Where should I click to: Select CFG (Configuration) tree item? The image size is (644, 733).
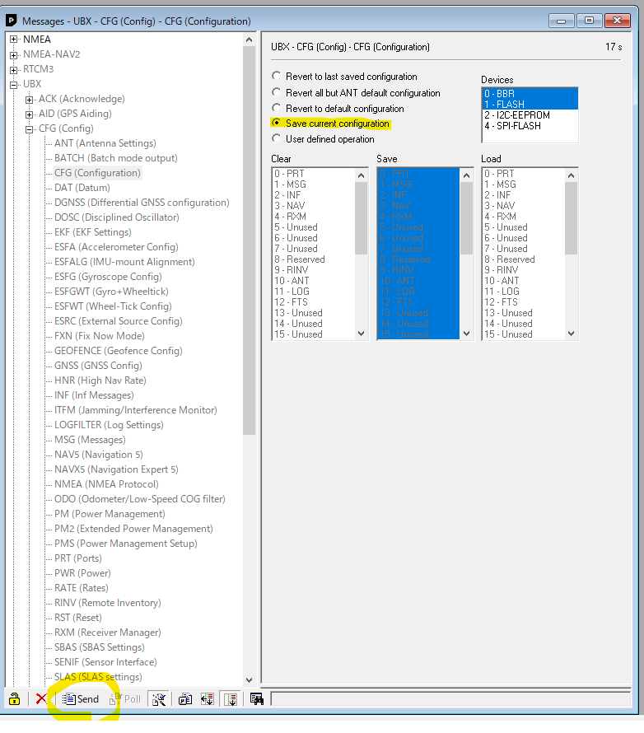click(97, 173)
